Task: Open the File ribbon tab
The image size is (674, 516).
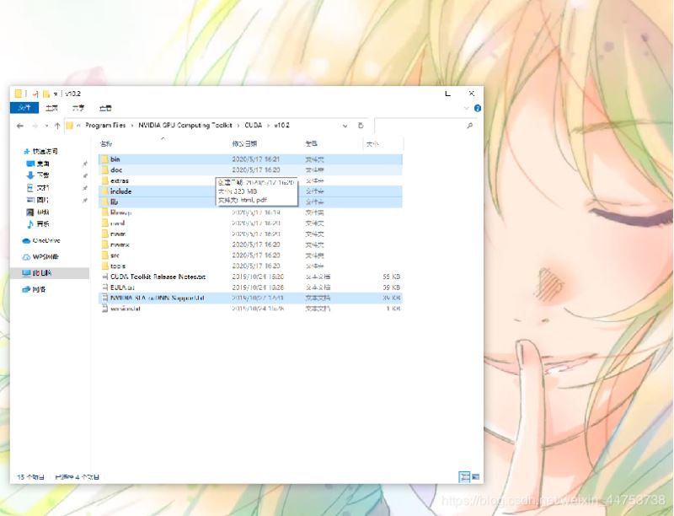Action: 24,108
